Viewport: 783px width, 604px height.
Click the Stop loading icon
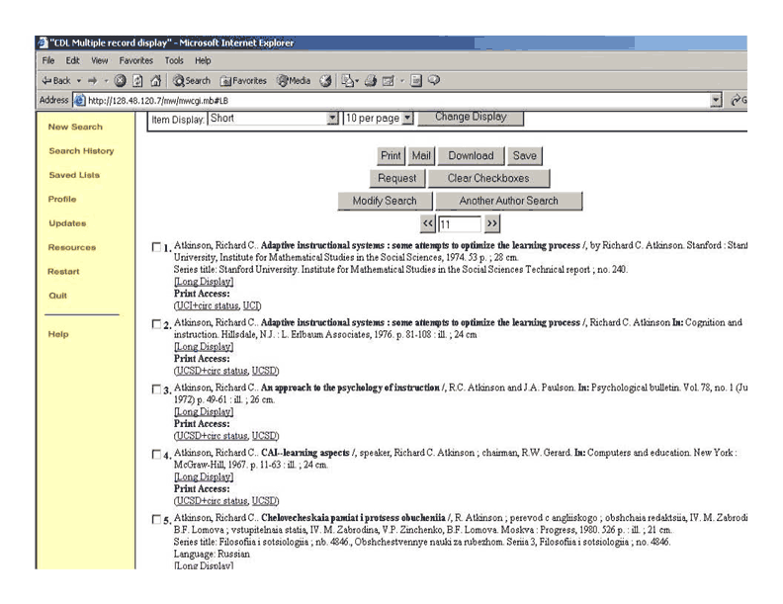point(120,80)
